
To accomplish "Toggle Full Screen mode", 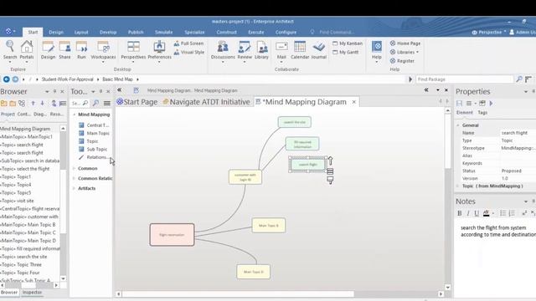I will coord(188,43).
